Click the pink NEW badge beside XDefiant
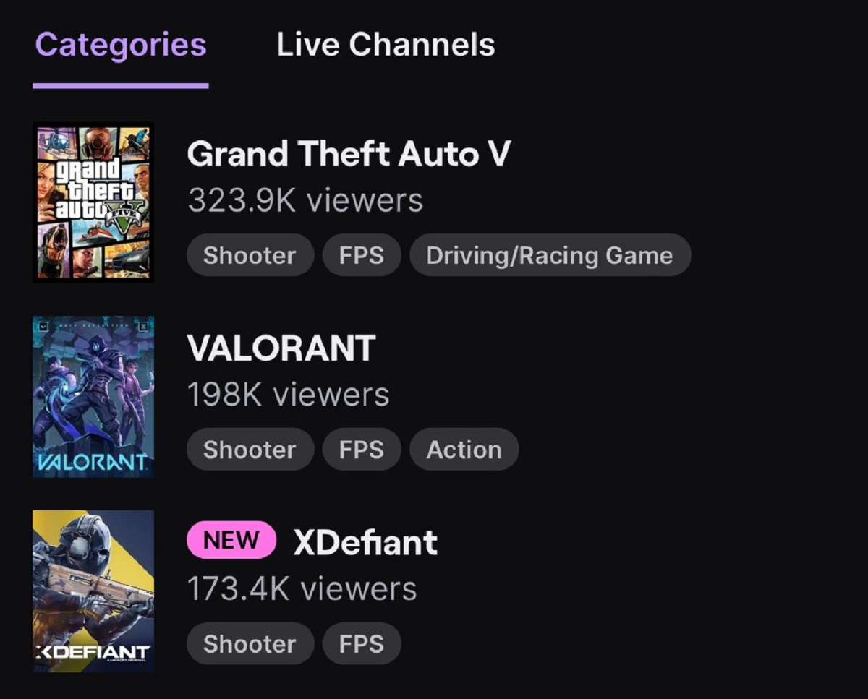Screen dimensions: 868x699 231,541
